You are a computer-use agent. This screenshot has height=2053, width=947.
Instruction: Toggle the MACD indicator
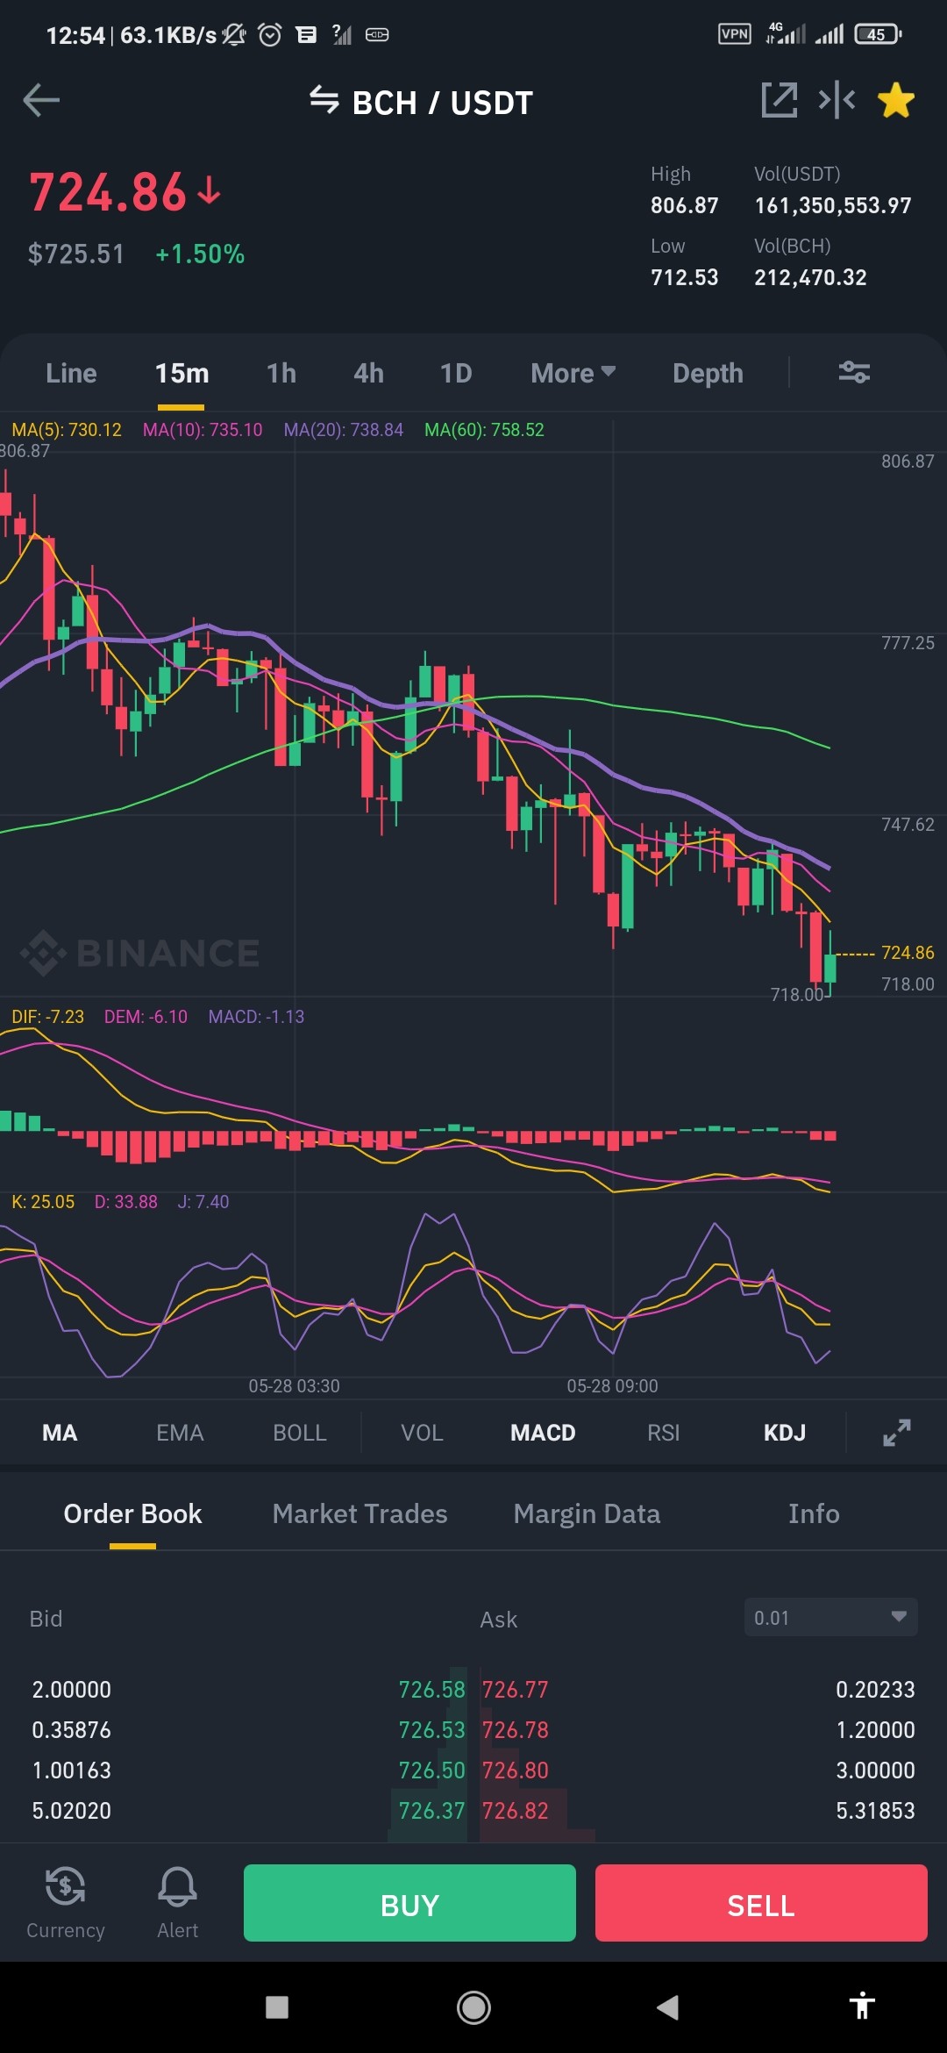pyautogui.click(x=543, y=1433)
